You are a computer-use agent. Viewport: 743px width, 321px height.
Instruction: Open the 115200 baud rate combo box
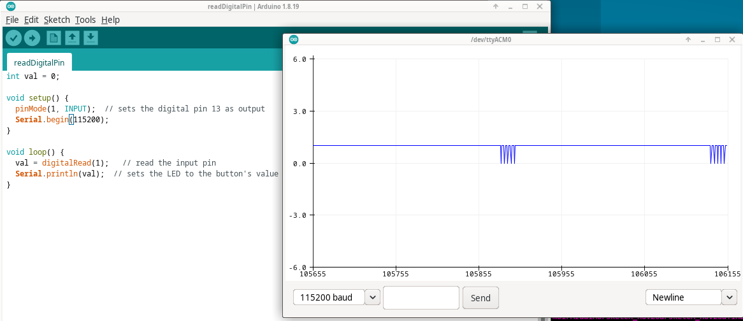tap(336, 297)
